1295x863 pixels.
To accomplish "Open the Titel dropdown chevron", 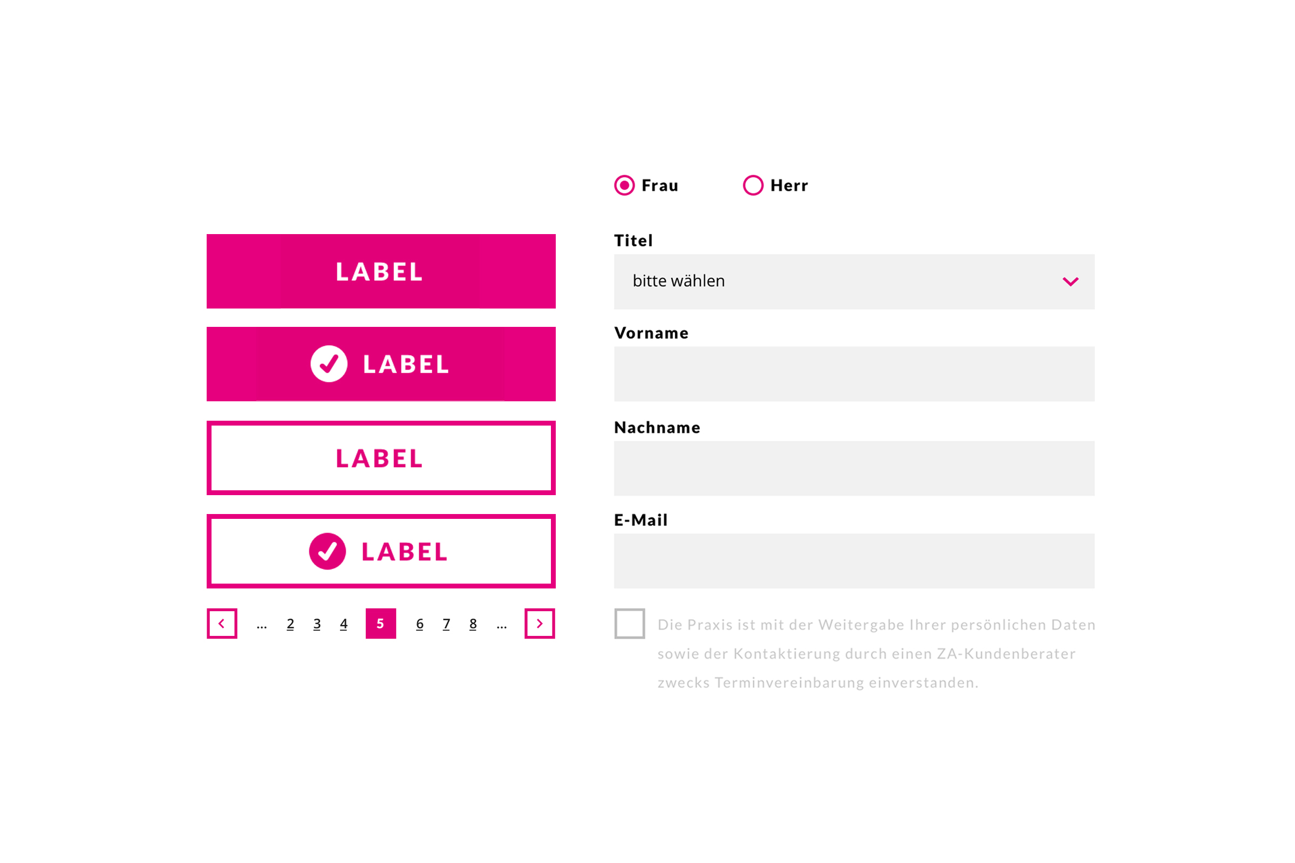I will (1070, 282).
